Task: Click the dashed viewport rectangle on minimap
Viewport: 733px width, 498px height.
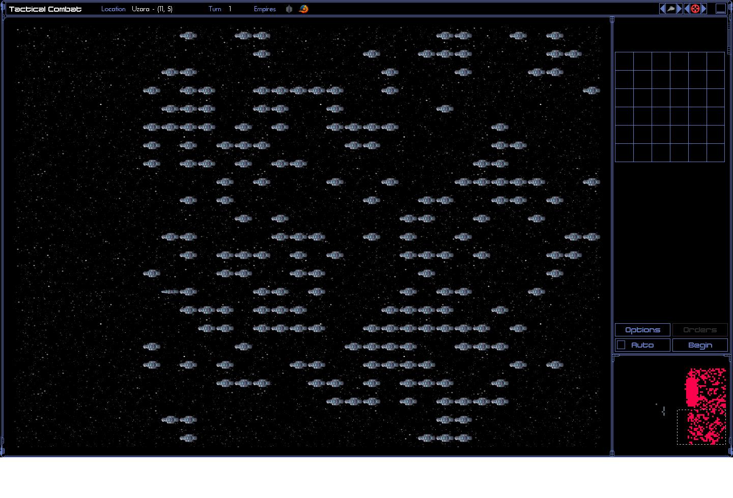Action: coord(701,427)
